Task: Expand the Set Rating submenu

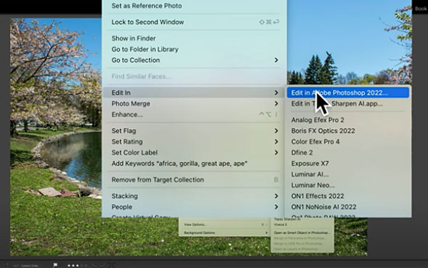Action: pos(194,142)
